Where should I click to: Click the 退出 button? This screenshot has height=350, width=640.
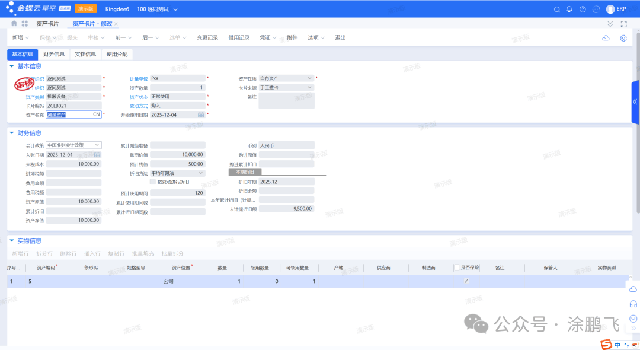[340, 38]
